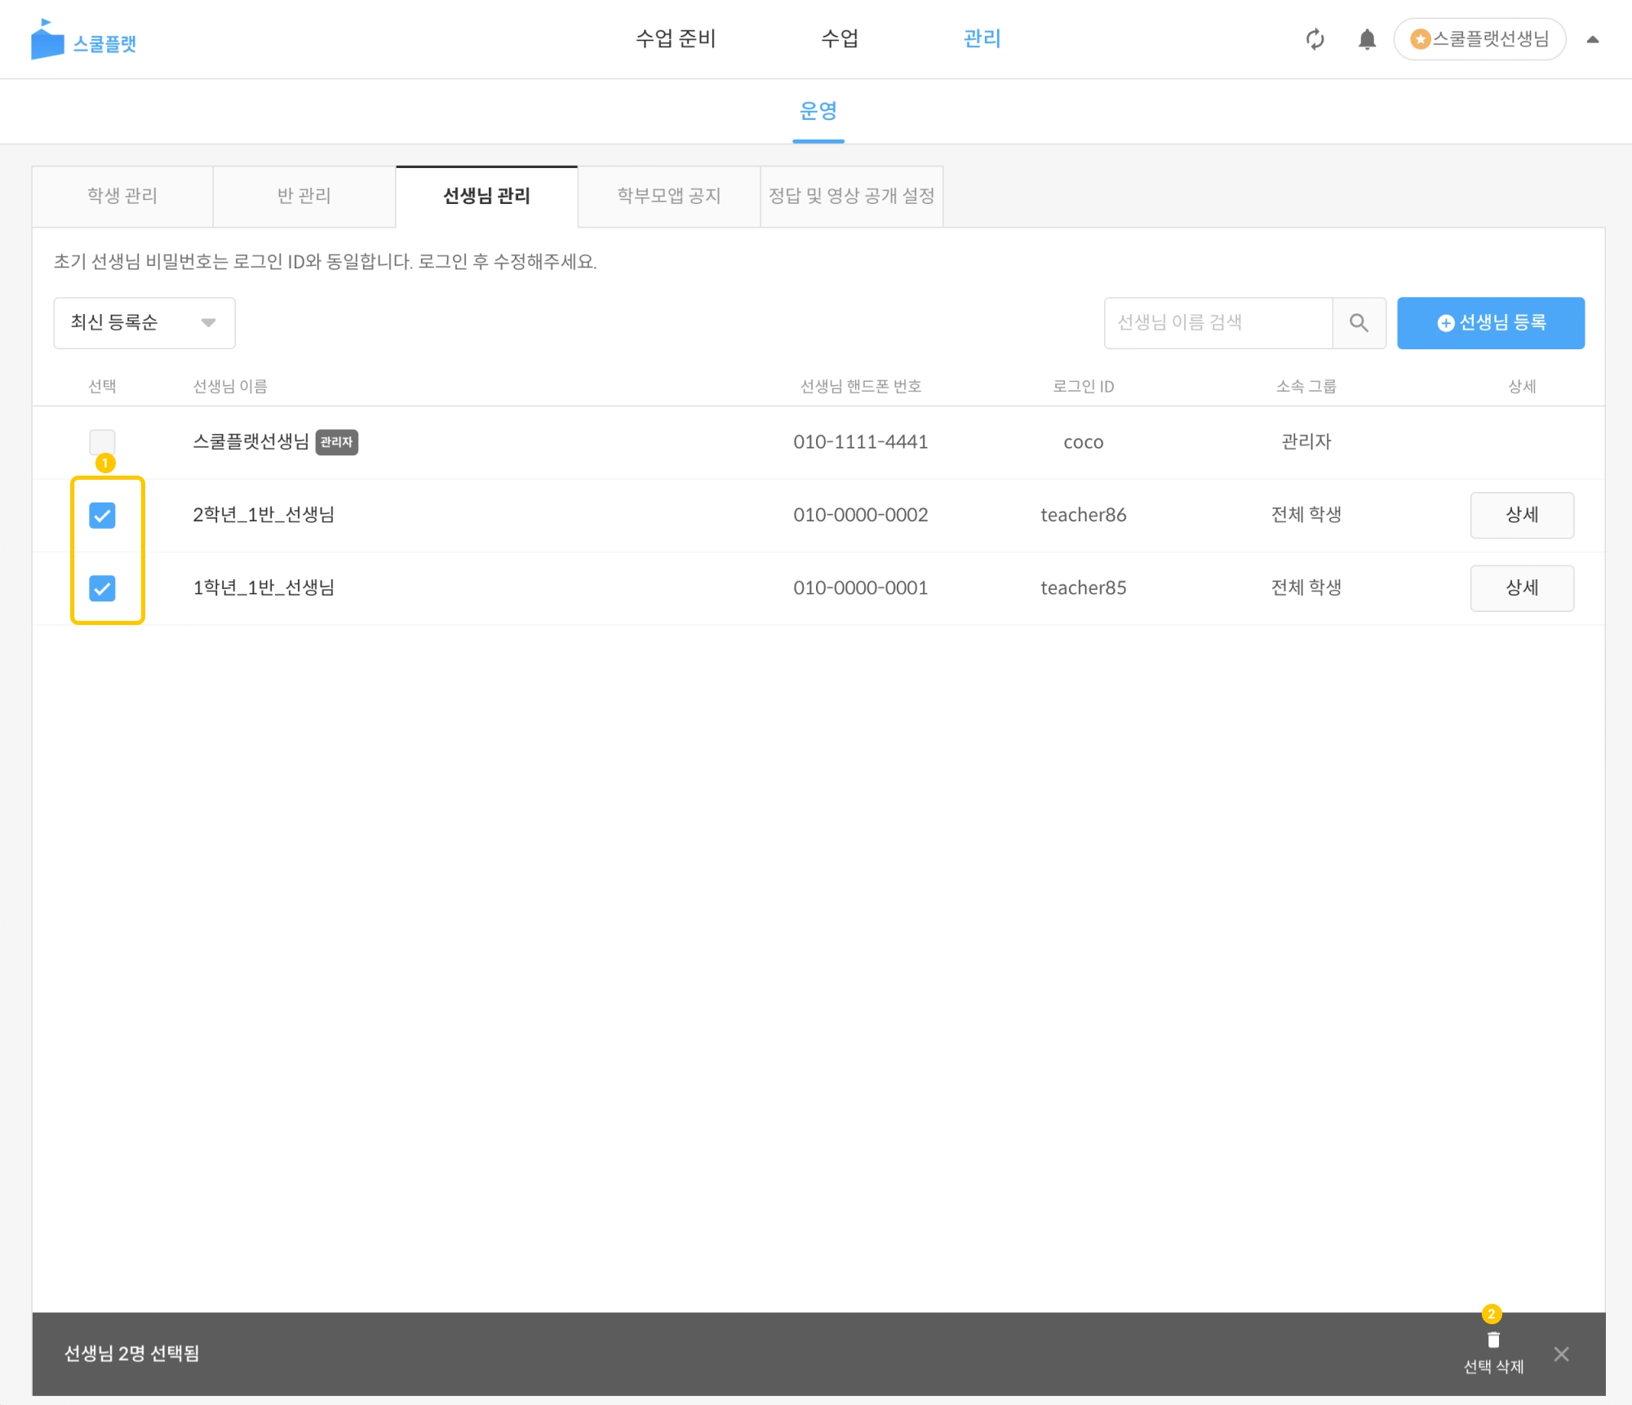Uncheck the 1학년_1반_선생님 checkbox
The height and width of the screenshot is (1405, 1632).
[102, 588]
